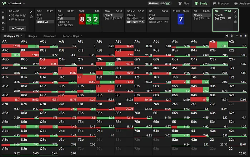Image resolution: width=250 pixels, height=157 pixels.
Task: Select the pie chart view icon
Action: pyautogui.click(x=227, y=36)
